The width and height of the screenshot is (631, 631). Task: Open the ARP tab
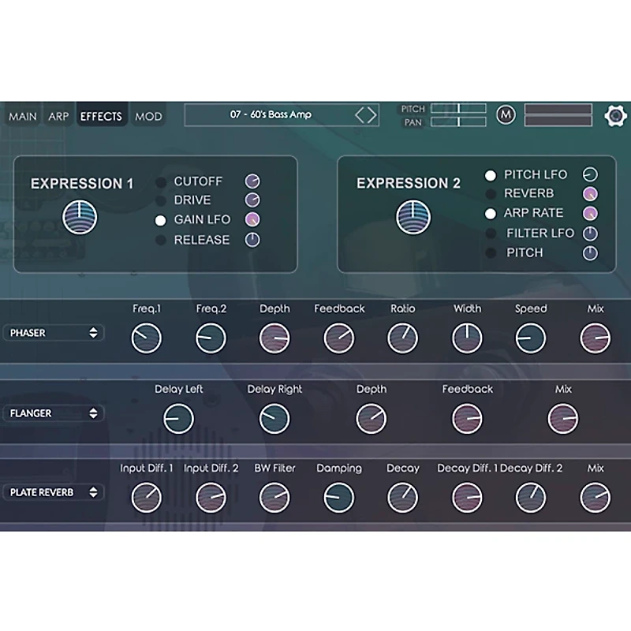[x=58, y=116]
